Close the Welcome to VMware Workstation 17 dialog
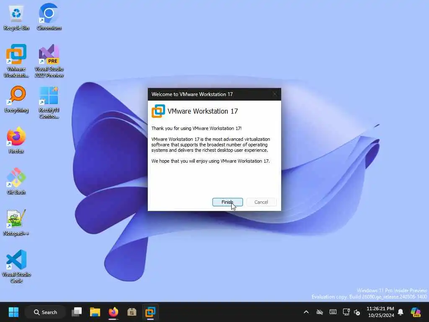429x322 pixels. tap(275, 94)
